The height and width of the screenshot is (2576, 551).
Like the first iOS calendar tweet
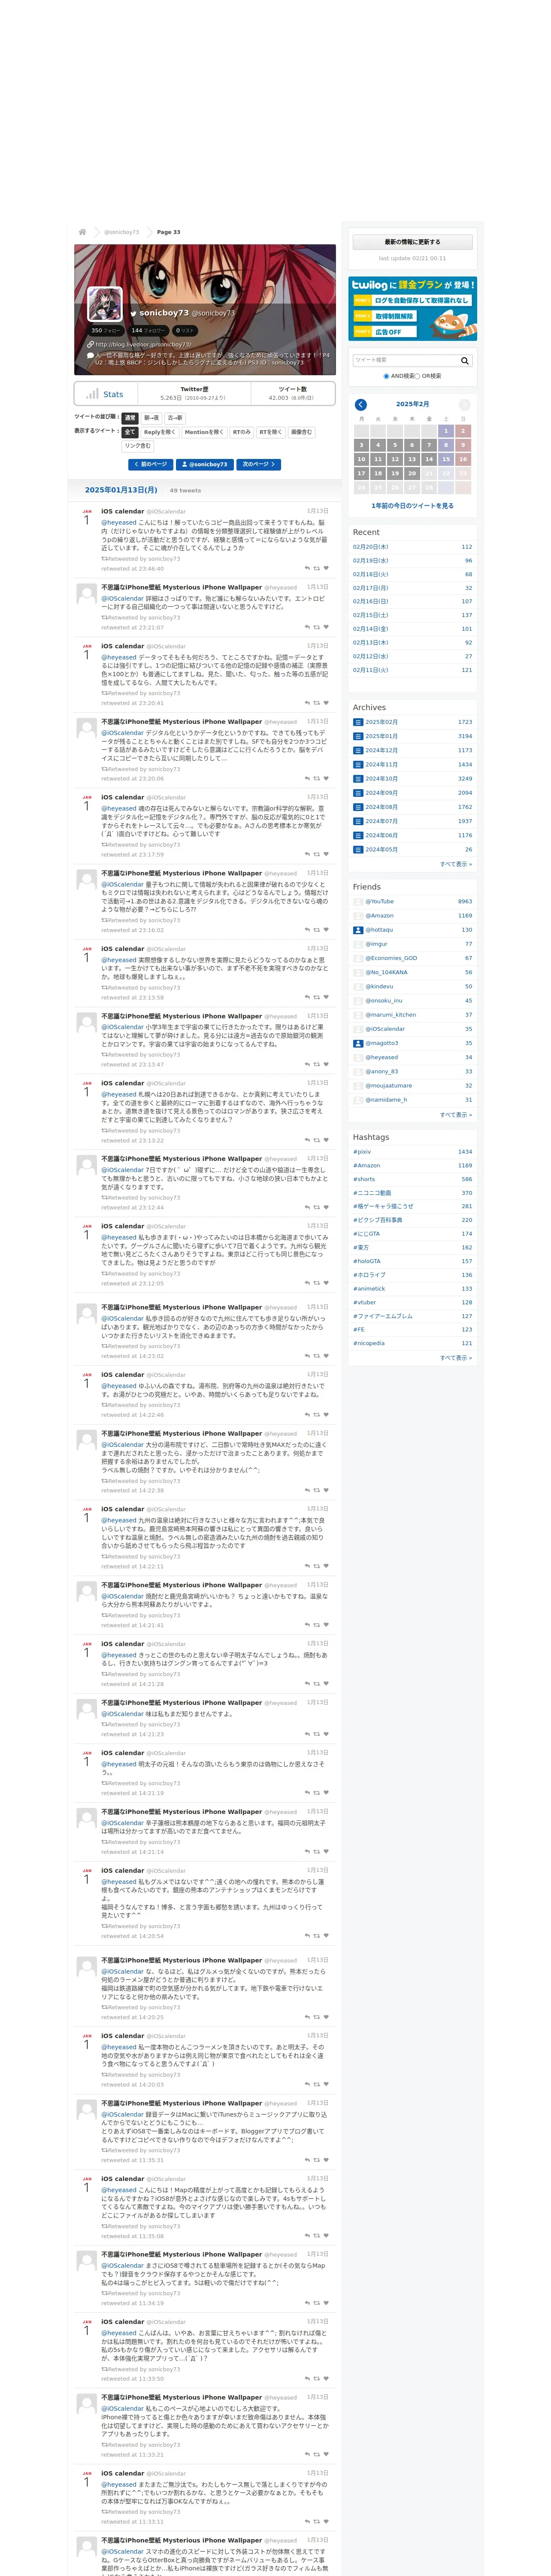click(326, 569)
